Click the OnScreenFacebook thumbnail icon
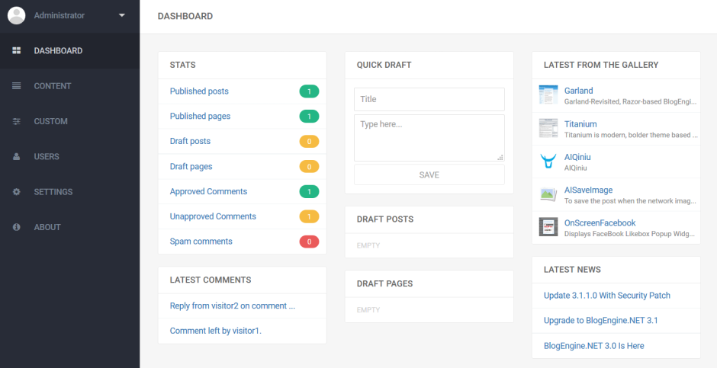 pyautogui.click(x=548, y=227)
